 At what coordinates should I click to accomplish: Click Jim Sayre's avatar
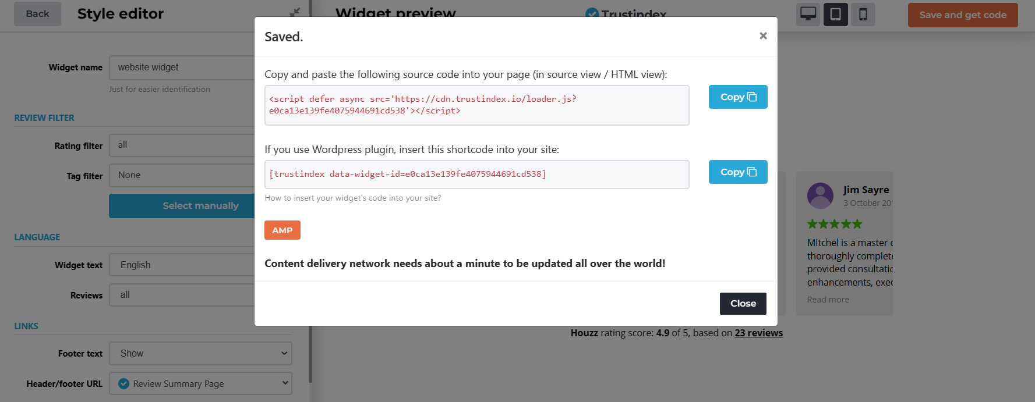tap(820, 196)
